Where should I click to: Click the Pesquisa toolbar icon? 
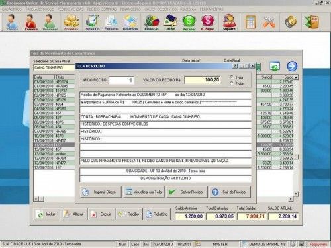click(111, 22)
